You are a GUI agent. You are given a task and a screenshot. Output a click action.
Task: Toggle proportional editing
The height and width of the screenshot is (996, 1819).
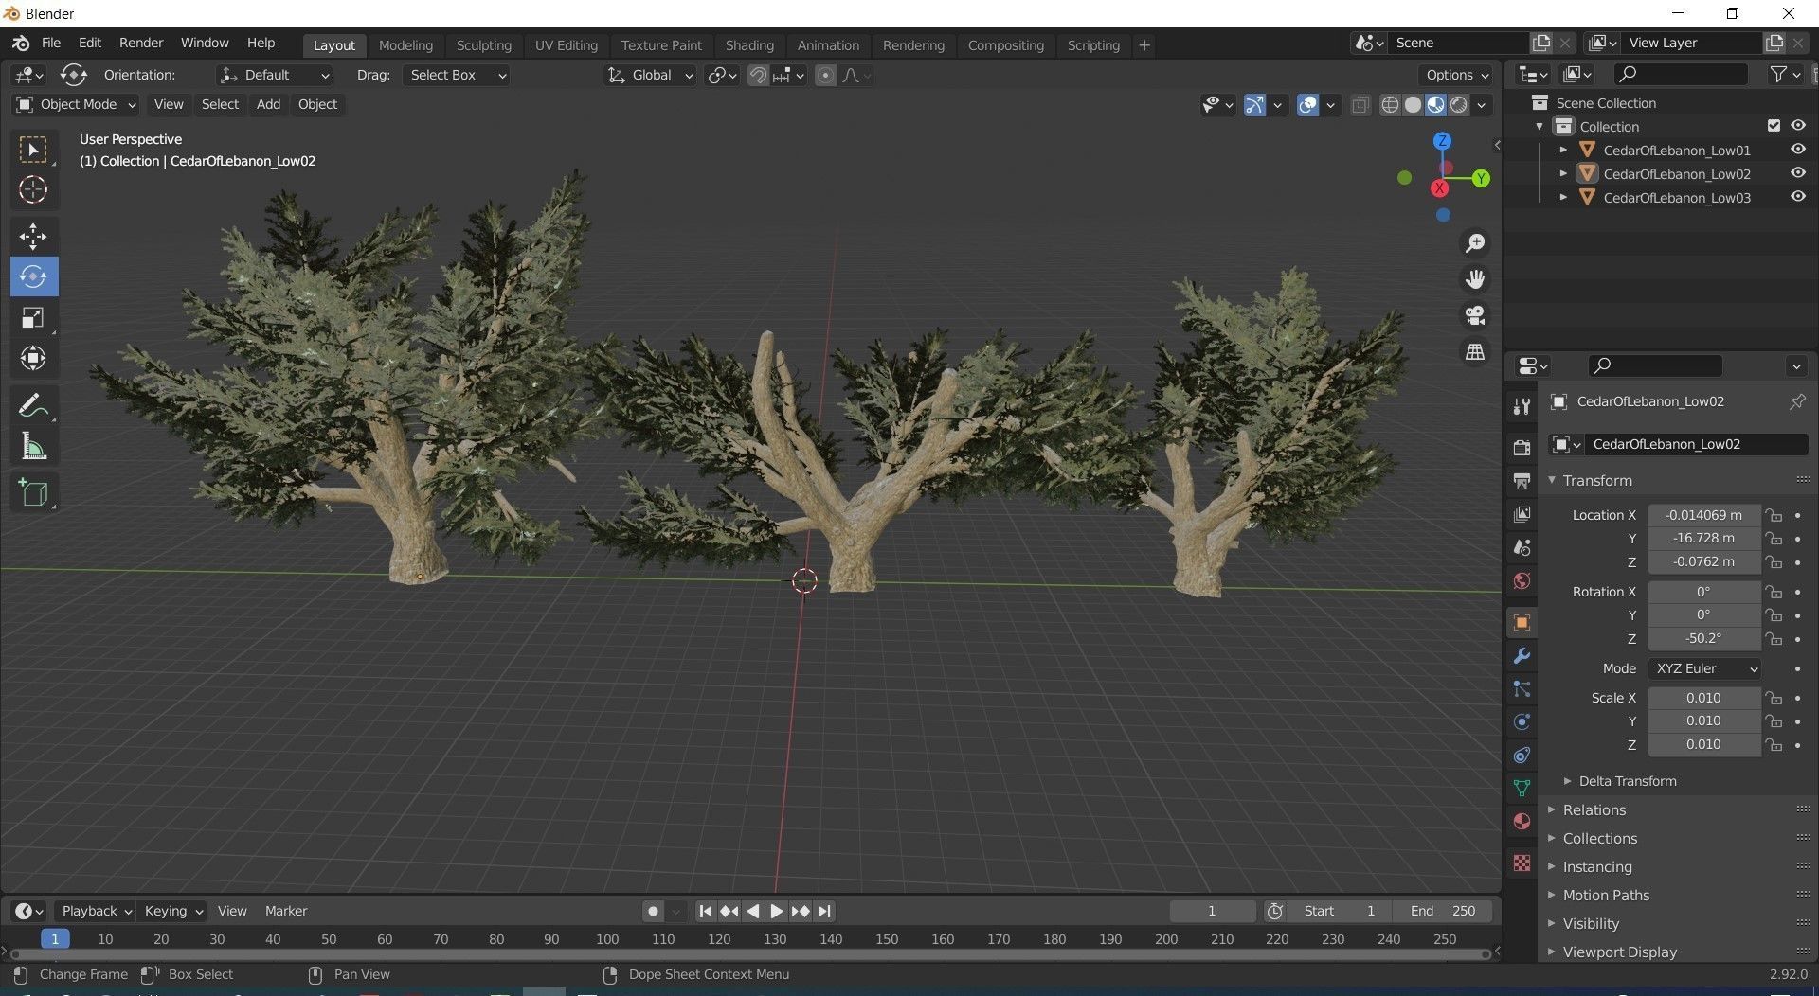pos(825,75)
